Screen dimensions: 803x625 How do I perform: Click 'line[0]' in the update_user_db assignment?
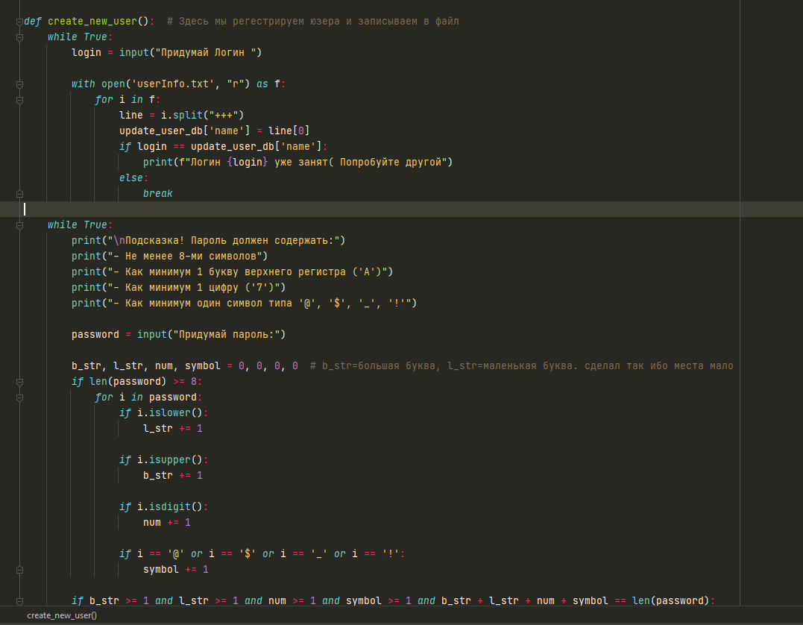(289, 131)
